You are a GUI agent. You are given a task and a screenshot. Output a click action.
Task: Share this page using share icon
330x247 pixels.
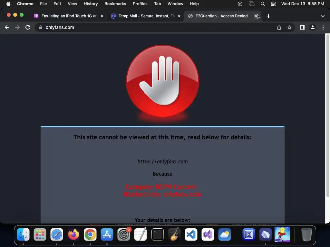(x=279, y=27)
